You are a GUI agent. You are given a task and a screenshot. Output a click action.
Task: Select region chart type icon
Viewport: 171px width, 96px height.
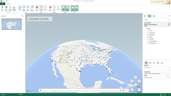pyautogui.click(x=162, y=63)
